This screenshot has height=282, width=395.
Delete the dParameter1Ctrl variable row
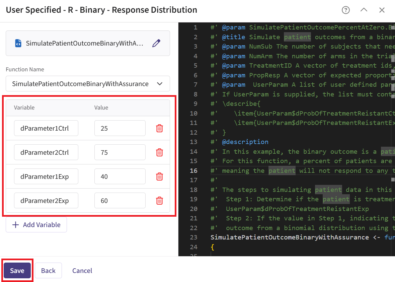pyautogui.click(x=160, y=128)
